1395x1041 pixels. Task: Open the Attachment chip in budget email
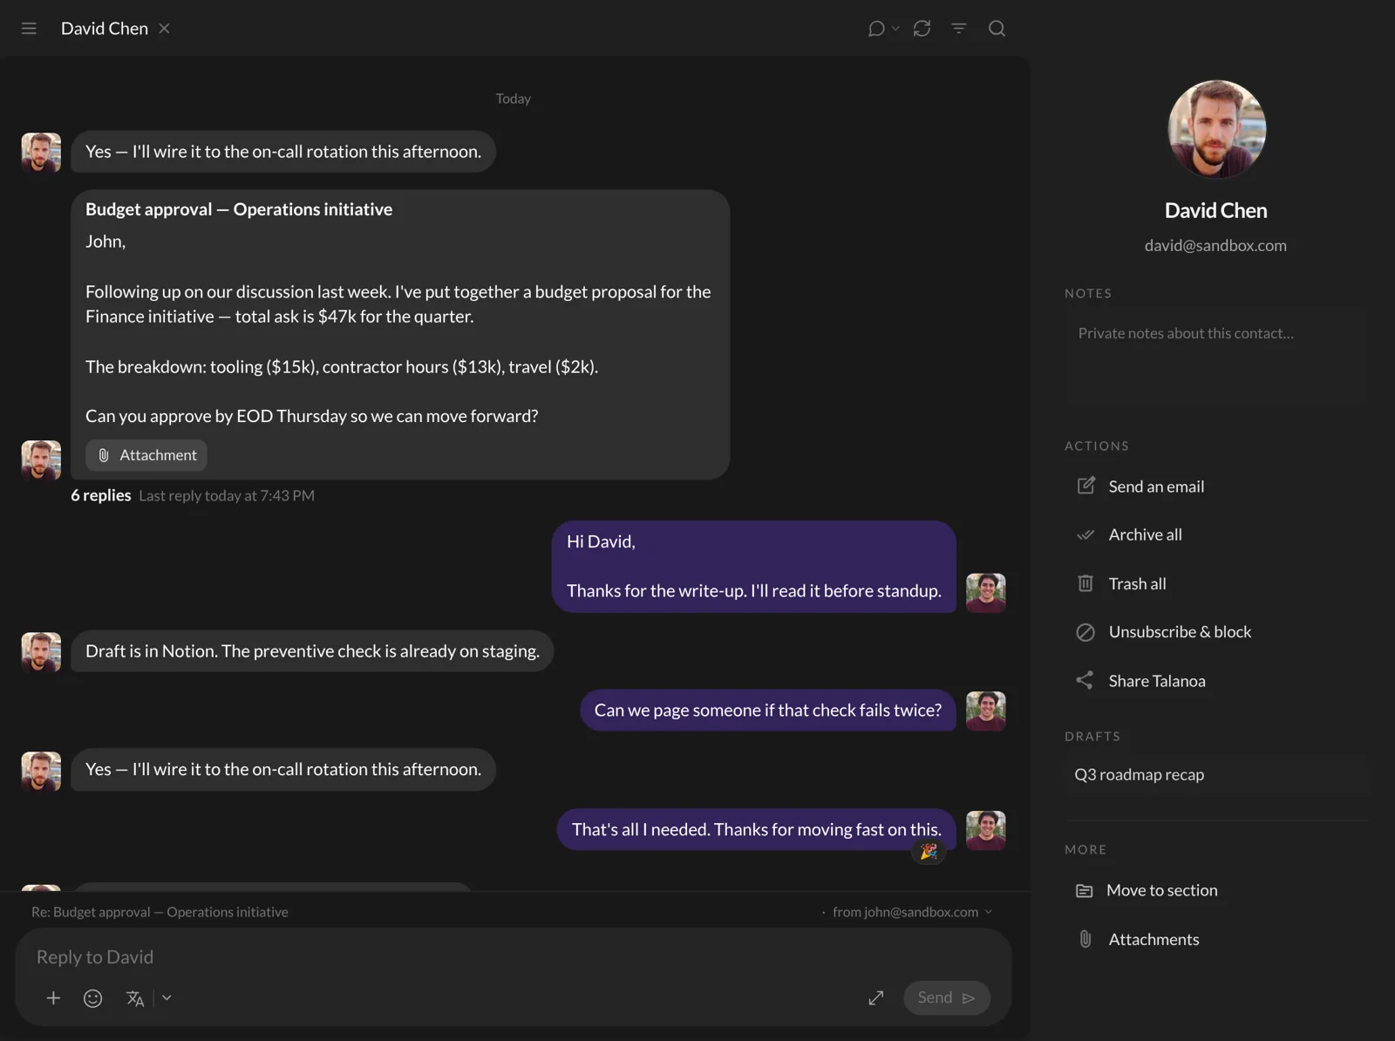146,455
